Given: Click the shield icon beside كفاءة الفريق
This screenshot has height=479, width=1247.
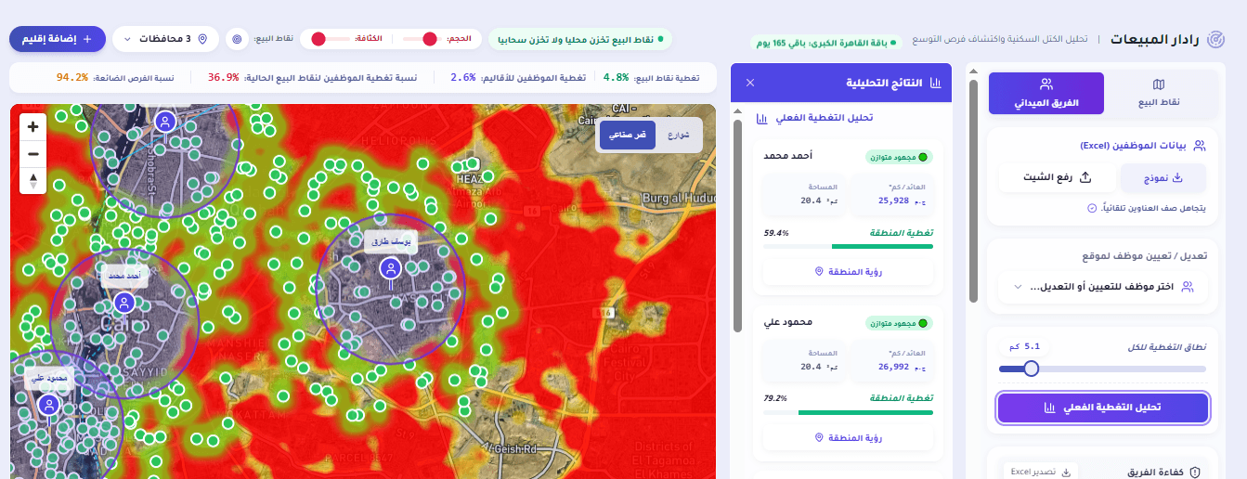Looking at the screenshot, I should 1195,472.
